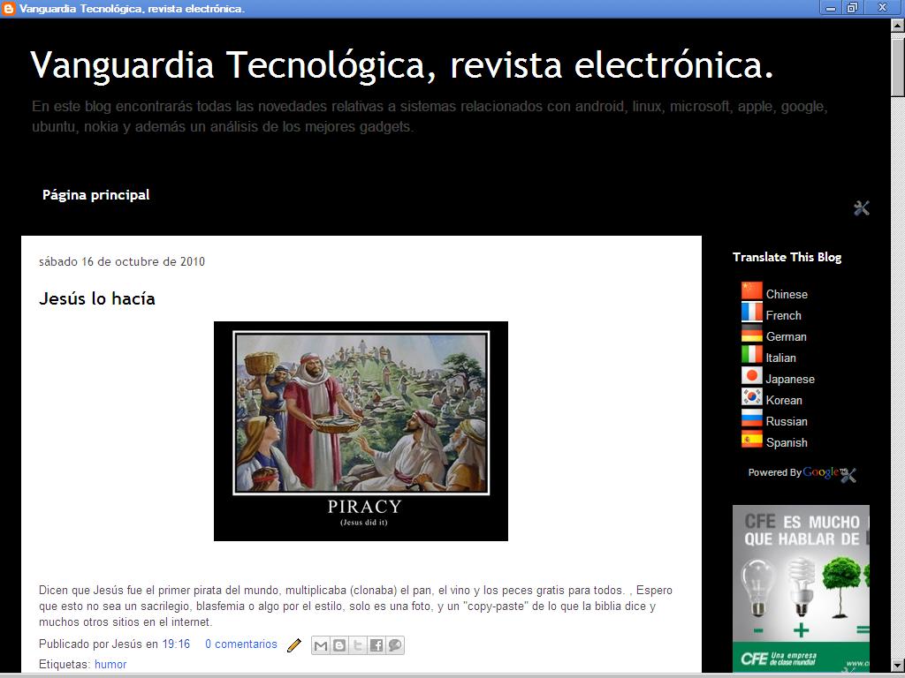905x678 pixels.
Task: Click the Chinese flag icon
Action: tap(751, 291)
